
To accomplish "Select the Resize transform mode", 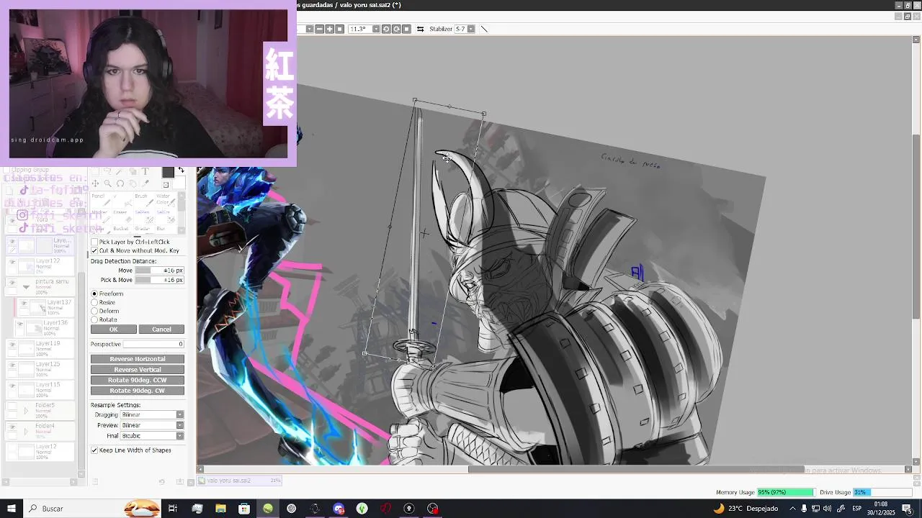I will click(x=94, y=302).
